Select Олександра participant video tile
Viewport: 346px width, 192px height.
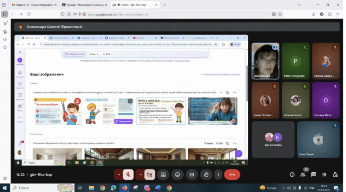[x=265, y=61]
